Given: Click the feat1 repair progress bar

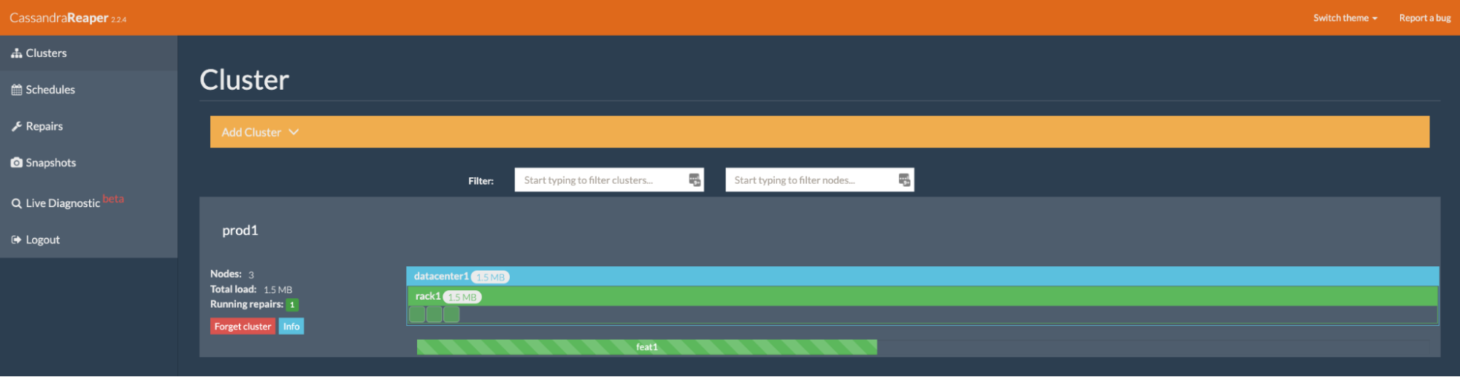Looking at the screenshot, I should [x=646, y=347].
